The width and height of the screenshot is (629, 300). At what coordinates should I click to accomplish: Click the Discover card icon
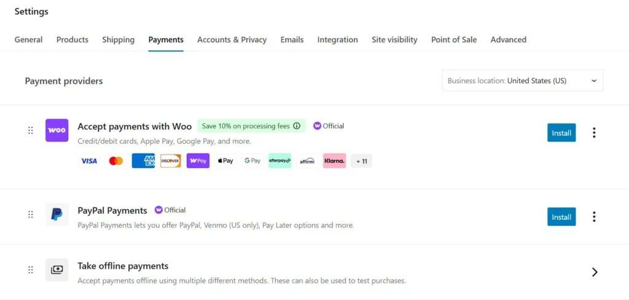coord(171,161)
